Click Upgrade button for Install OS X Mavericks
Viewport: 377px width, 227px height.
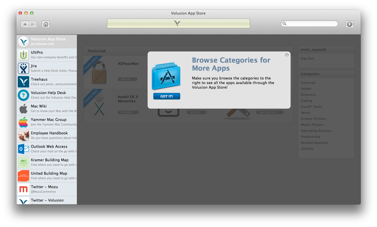click(128, 112)
